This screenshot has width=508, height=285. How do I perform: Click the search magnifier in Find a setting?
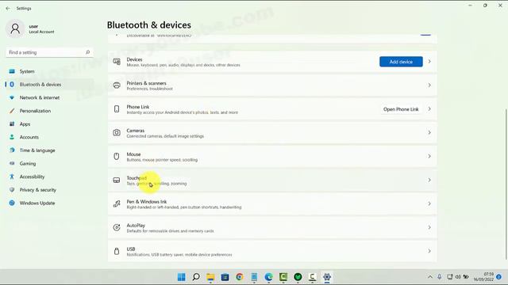coord(87,52)
